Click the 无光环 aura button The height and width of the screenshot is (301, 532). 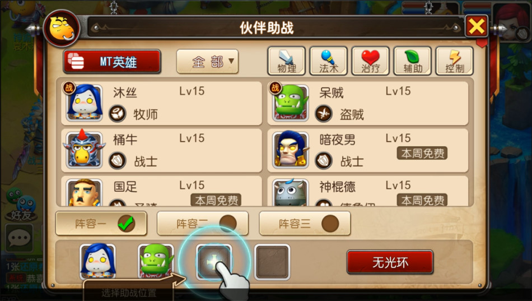[x=390, y=262]
